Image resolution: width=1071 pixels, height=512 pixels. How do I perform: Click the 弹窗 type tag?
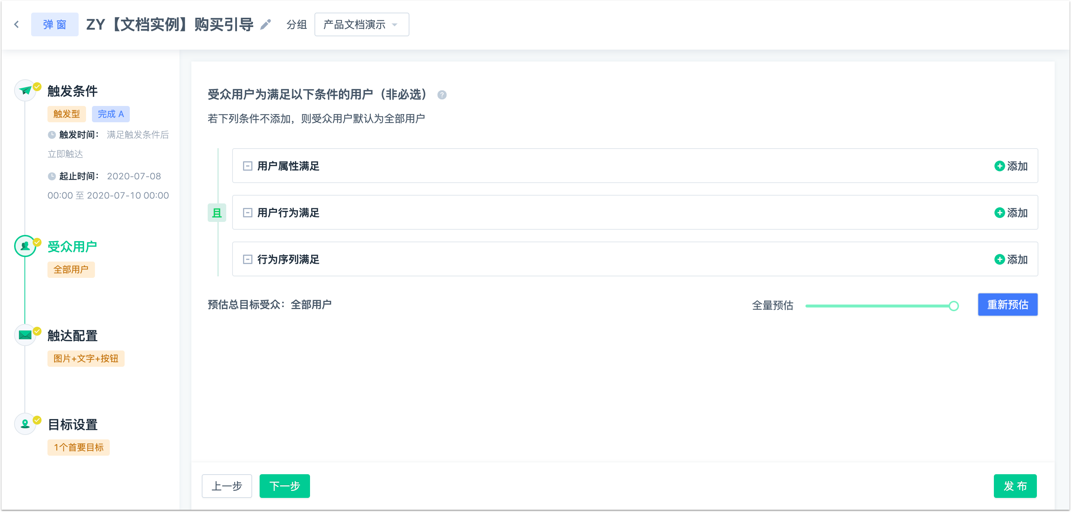pos(55,24)
